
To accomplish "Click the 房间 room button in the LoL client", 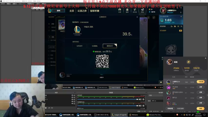I will point(58,11).
